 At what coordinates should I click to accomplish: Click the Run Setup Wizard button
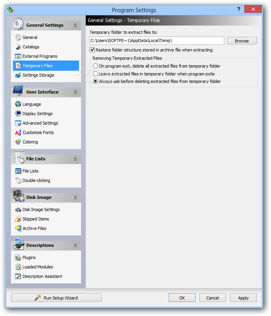56,298
